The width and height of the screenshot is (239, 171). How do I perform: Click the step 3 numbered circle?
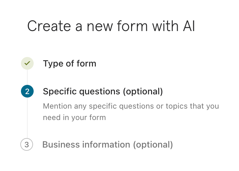tap(27, 145)
